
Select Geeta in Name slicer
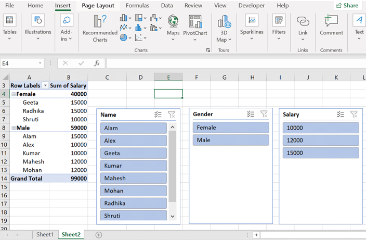[134, 153]
